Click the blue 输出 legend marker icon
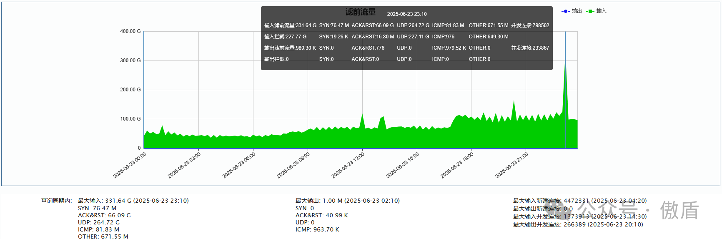The width and height of the screenshot is (722, 239). (x=565, y=11)
